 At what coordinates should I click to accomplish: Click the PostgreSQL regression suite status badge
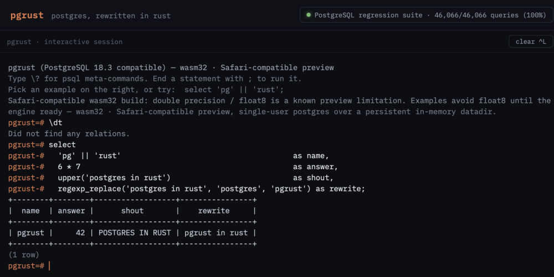point(427,15)
